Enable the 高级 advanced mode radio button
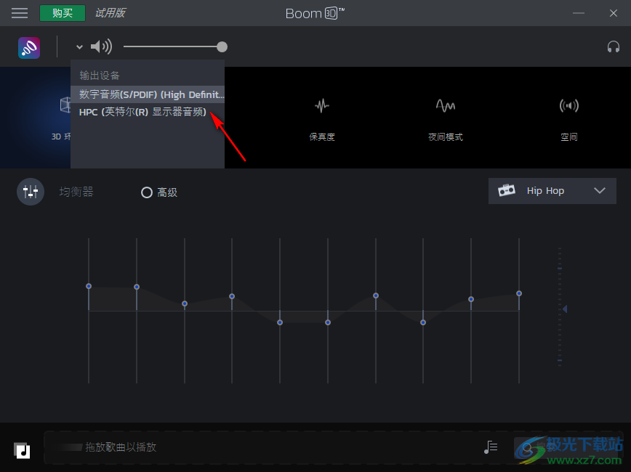The height and width of the screenshot is (472, 631). pos(146,192)
